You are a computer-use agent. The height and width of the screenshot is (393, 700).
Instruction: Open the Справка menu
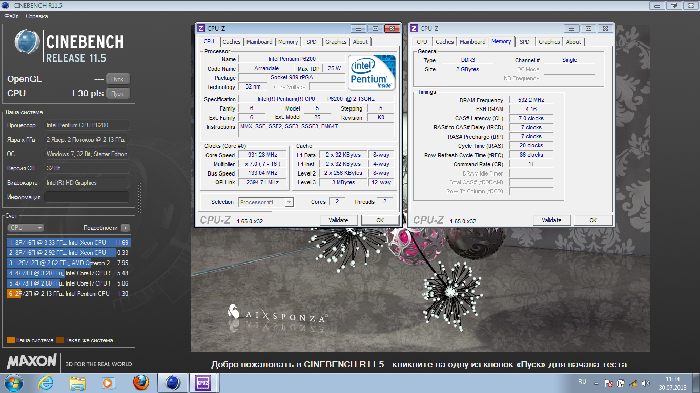37,16
